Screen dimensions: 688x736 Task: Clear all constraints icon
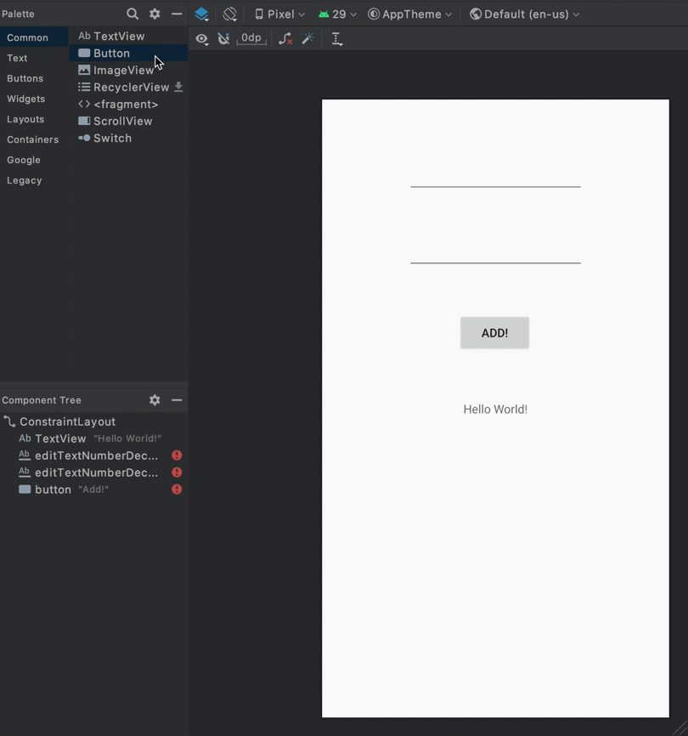point(285,39)
